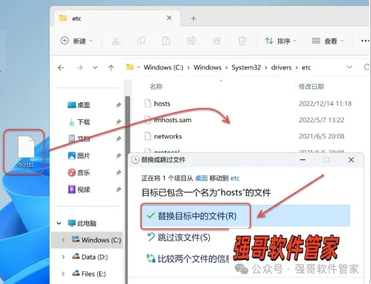371x284 pixels.
Task: Open the 查看 (View) dropdown
Action: [x=327, y=41]
